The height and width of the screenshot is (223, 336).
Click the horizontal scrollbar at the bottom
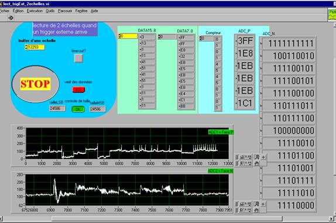[167, 219]
